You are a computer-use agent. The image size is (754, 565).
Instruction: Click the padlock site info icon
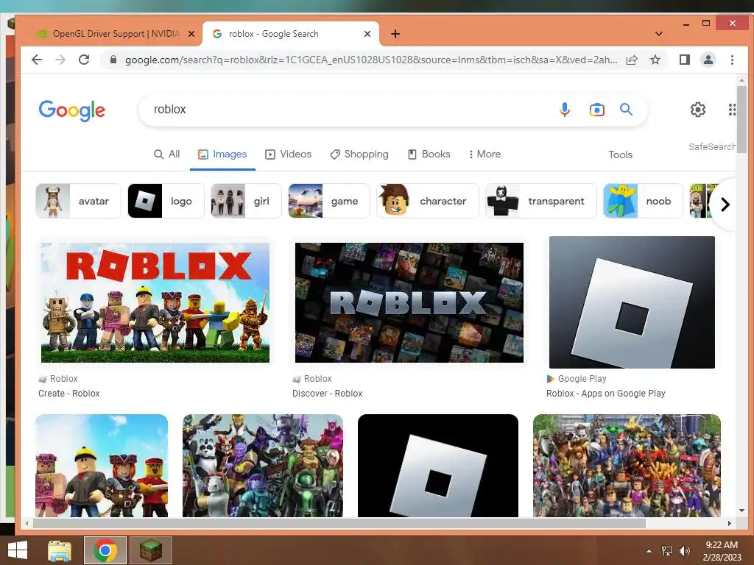(x=113, y=60)
